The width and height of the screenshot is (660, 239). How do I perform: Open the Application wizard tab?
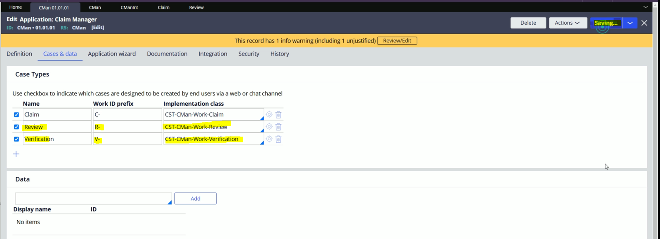tap(112, 54)
